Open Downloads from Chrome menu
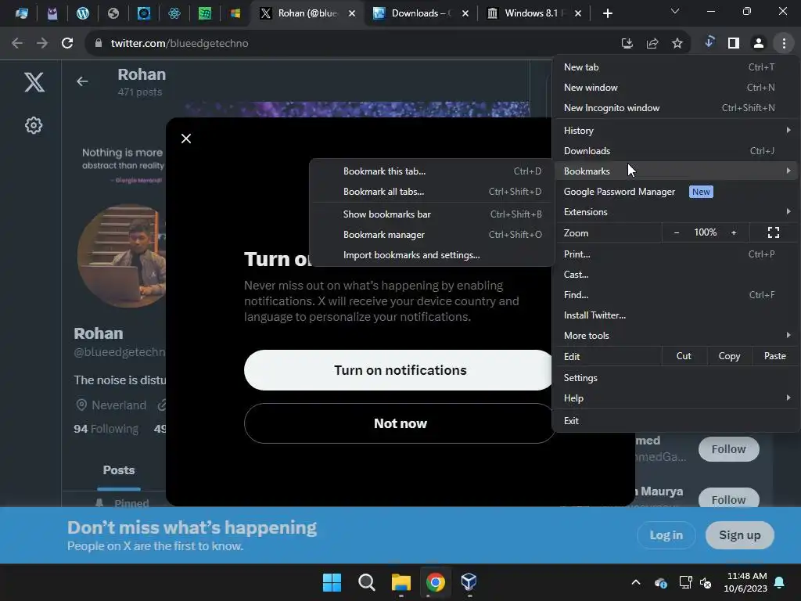Image resolution: width=801 pixels, height=601 pixels. click(x=677, y=151)
